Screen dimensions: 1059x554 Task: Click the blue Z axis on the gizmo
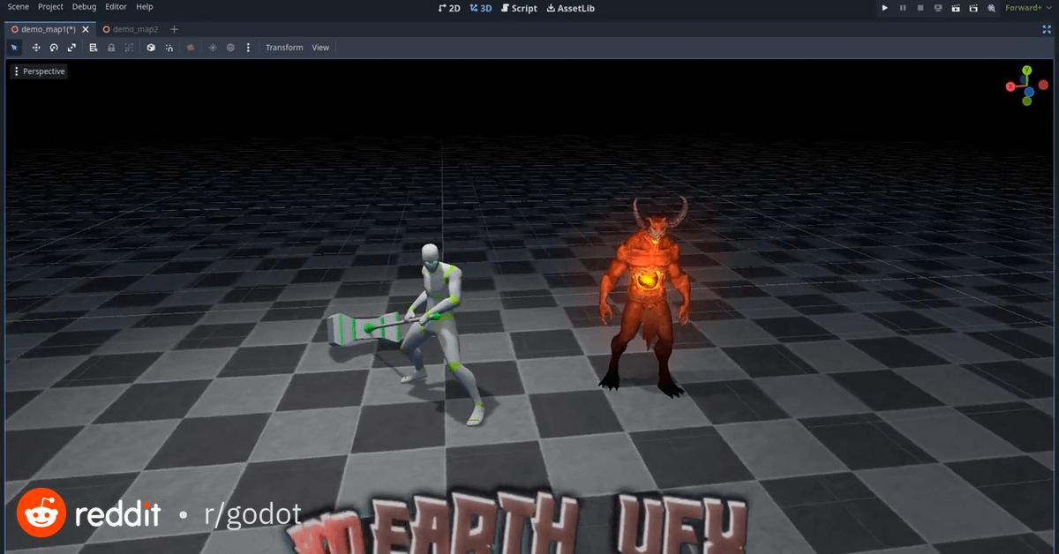[1029, 90]
